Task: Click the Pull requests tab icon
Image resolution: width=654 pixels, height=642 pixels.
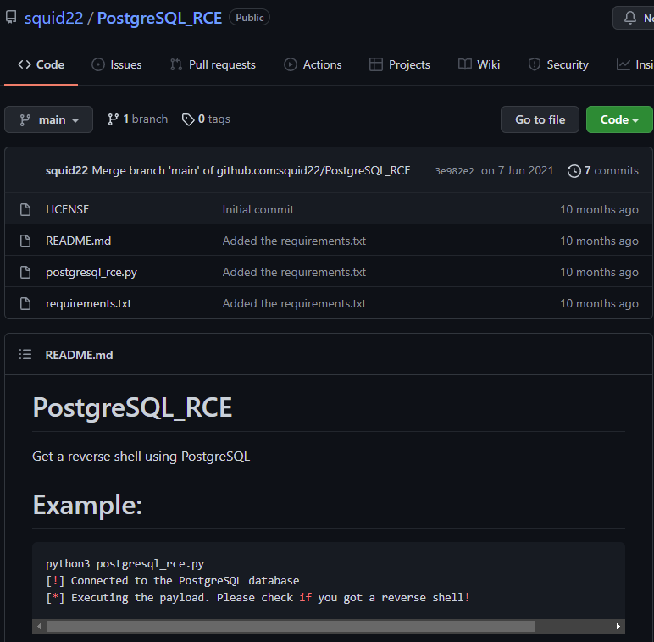Action: click(x=176, y=64)
